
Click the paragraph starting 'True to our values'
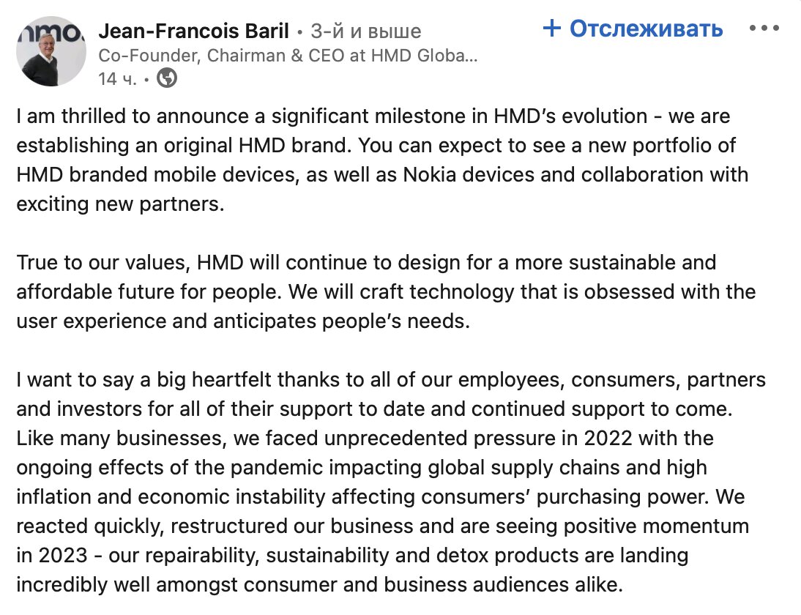(x=386, y=291)
